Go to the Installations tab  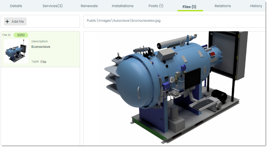[x=122, y=6]
